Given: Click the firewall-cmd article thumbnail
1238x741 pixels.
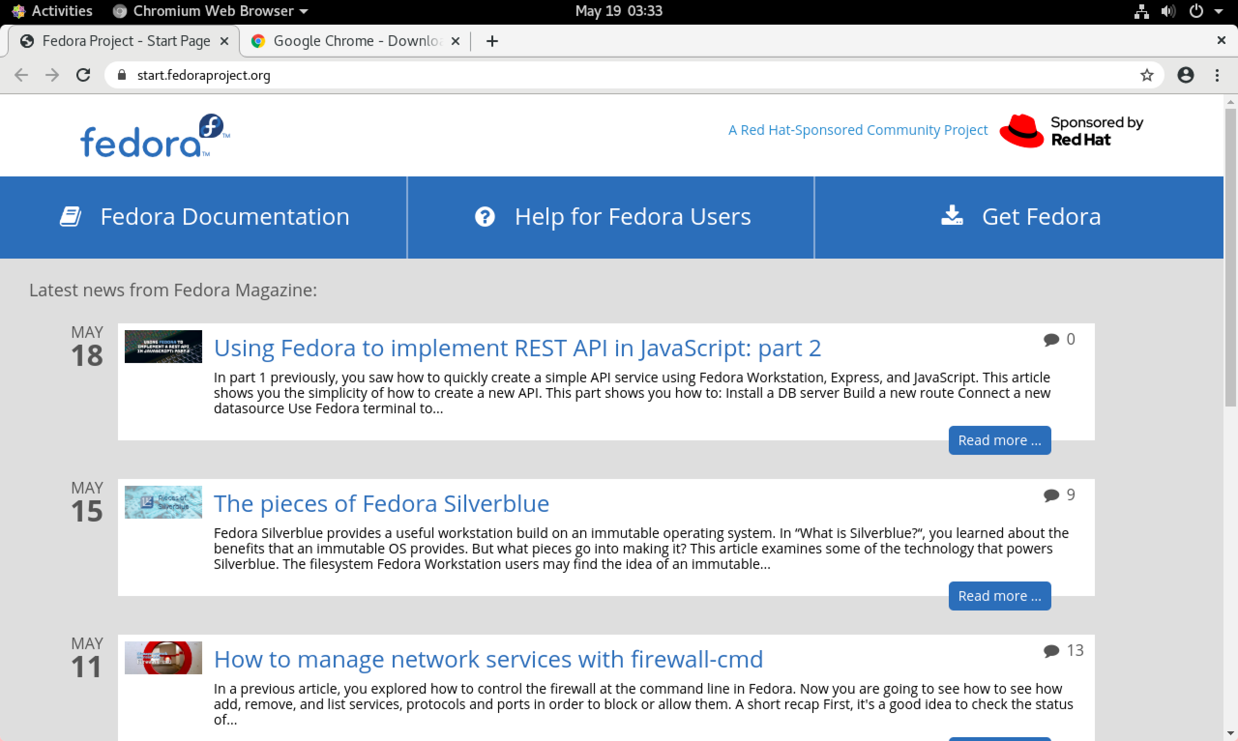Looking at the screenshot, I should click(x=163, y=658).
